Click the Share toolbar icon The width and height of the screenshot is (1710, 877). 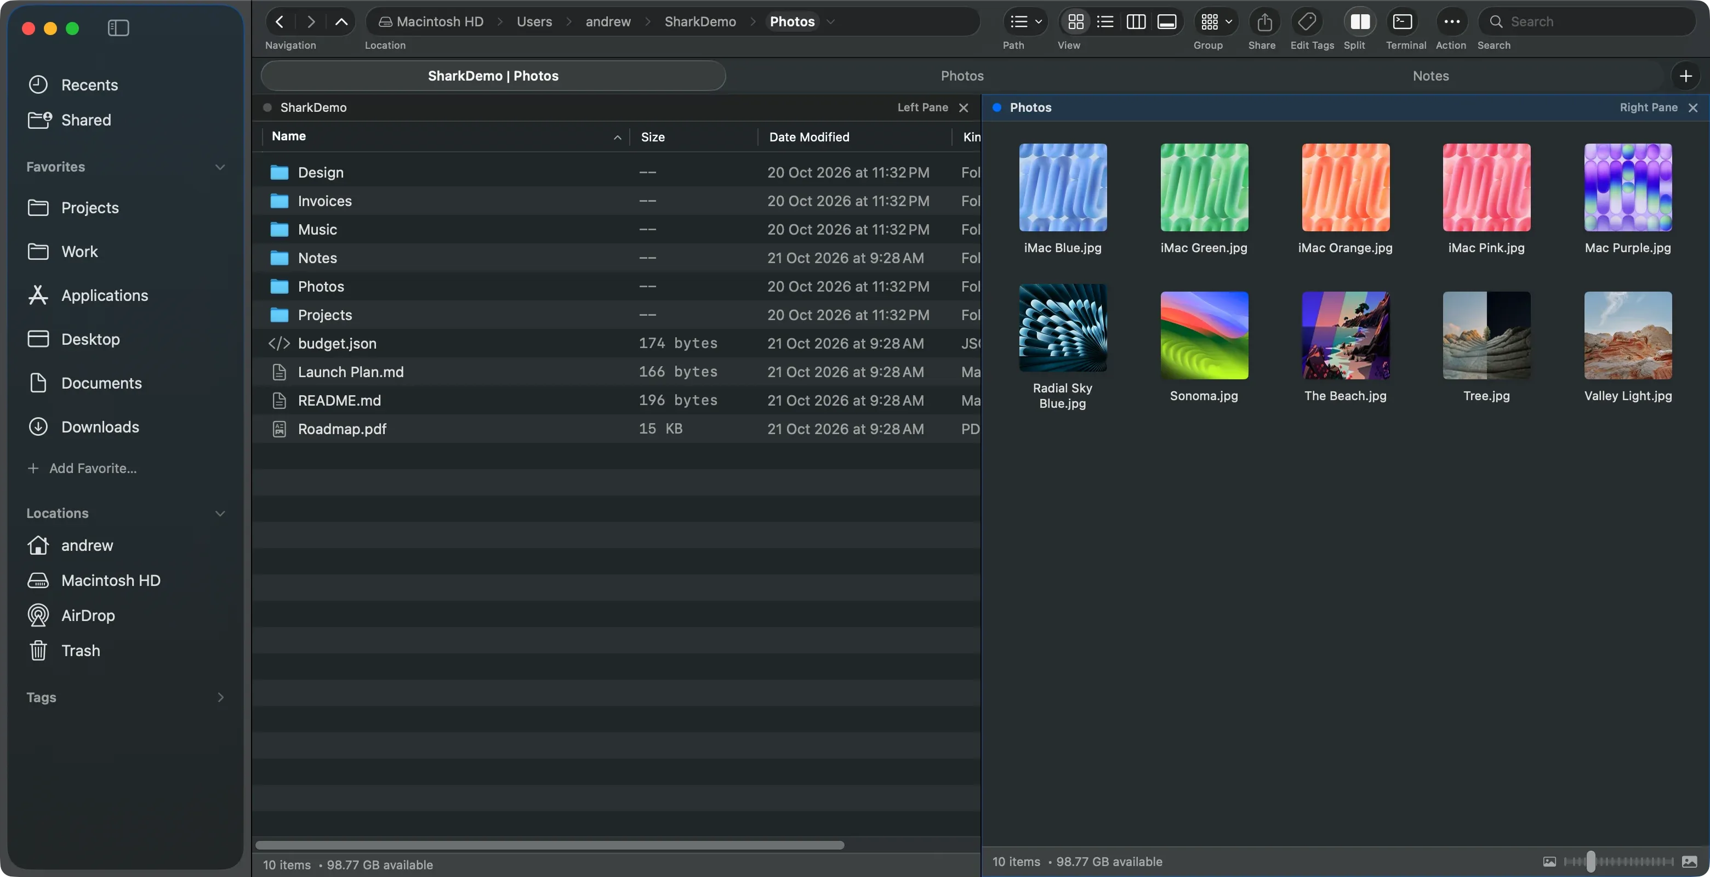(1264, 22)
